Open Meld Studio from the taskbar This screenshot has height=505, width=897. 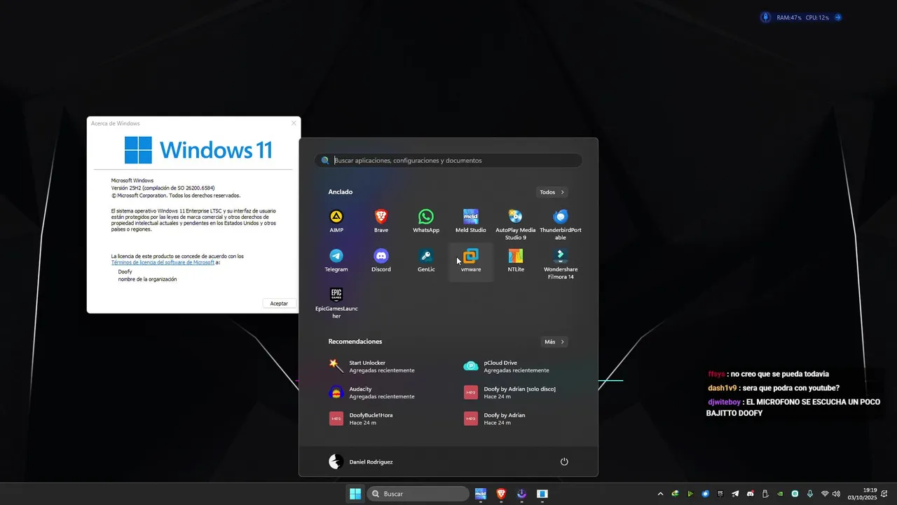click(x=481, y=494)
